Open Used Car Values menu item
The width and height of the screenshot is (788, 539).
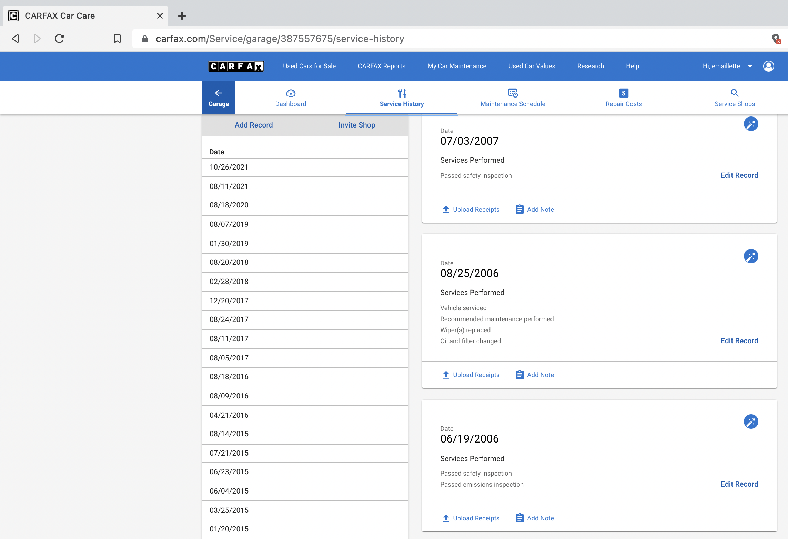[x=532, y=66]
